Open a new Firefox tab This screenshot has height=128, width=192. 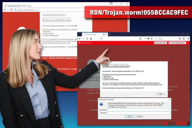tap(110, 34)
